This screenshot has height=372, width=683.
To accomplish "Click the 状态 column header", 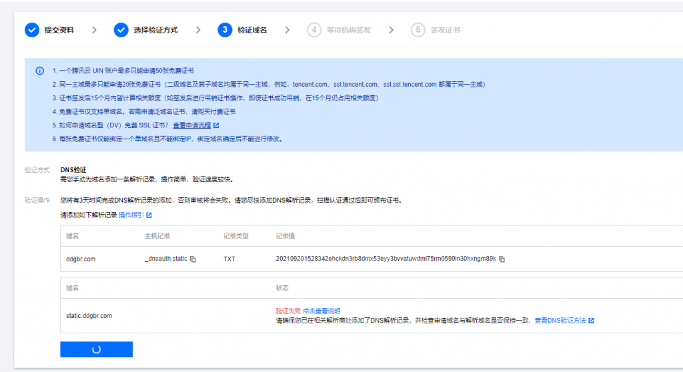I will 282,288.
